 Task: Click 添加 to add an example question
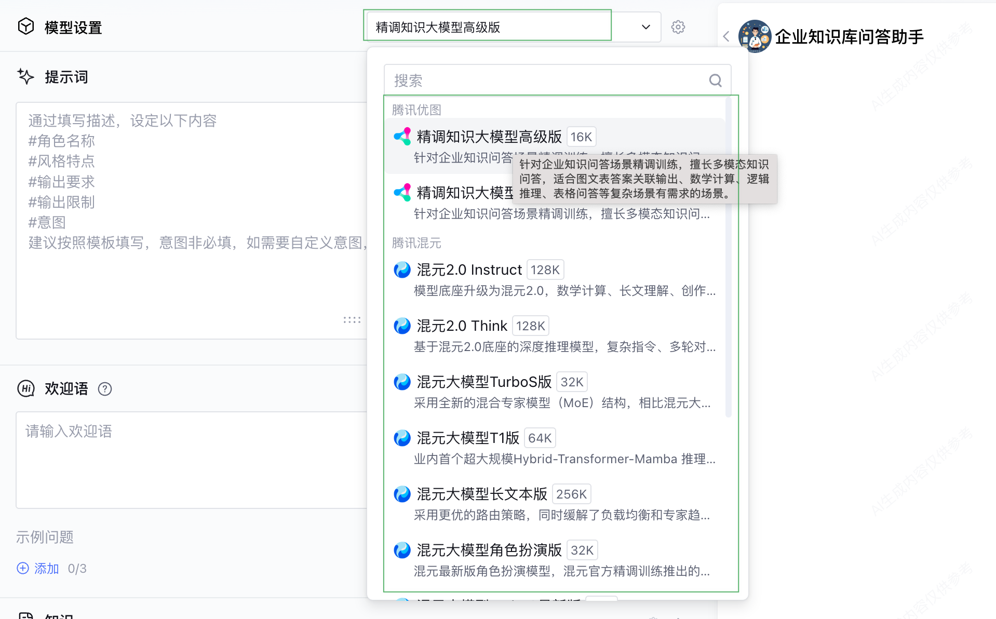click(46, 568)
